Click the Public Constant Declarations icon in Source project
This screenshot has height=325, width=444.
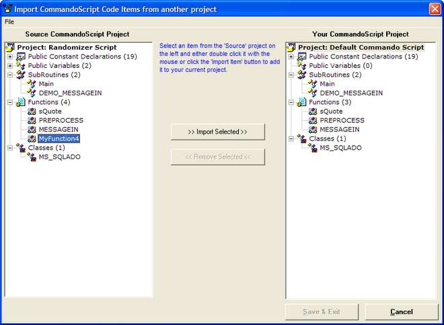click(21, 57)
